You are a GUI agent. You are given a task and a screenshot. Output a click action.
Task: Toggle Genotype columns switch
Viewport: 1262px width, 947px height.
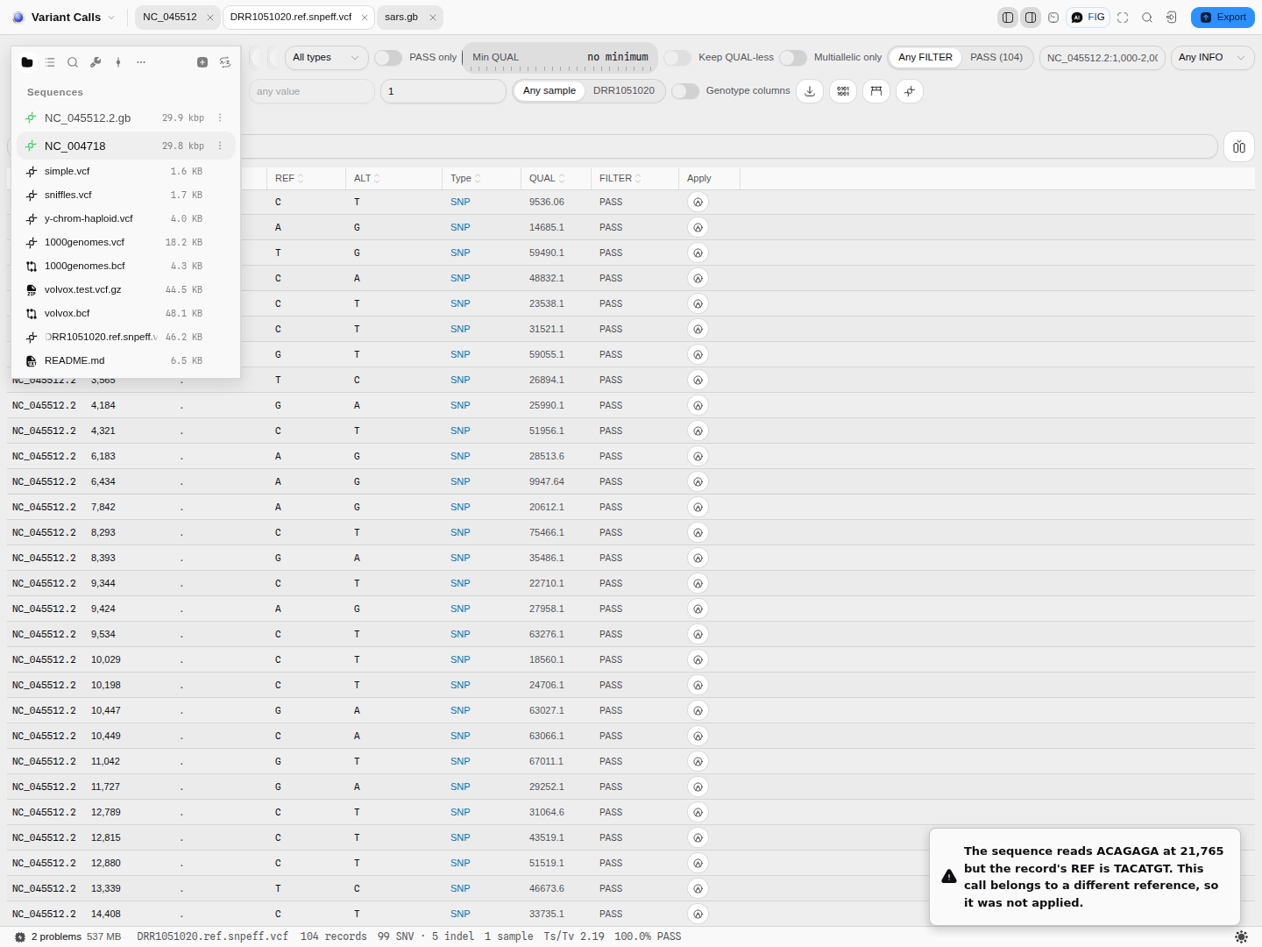click(x=685, y=91)
